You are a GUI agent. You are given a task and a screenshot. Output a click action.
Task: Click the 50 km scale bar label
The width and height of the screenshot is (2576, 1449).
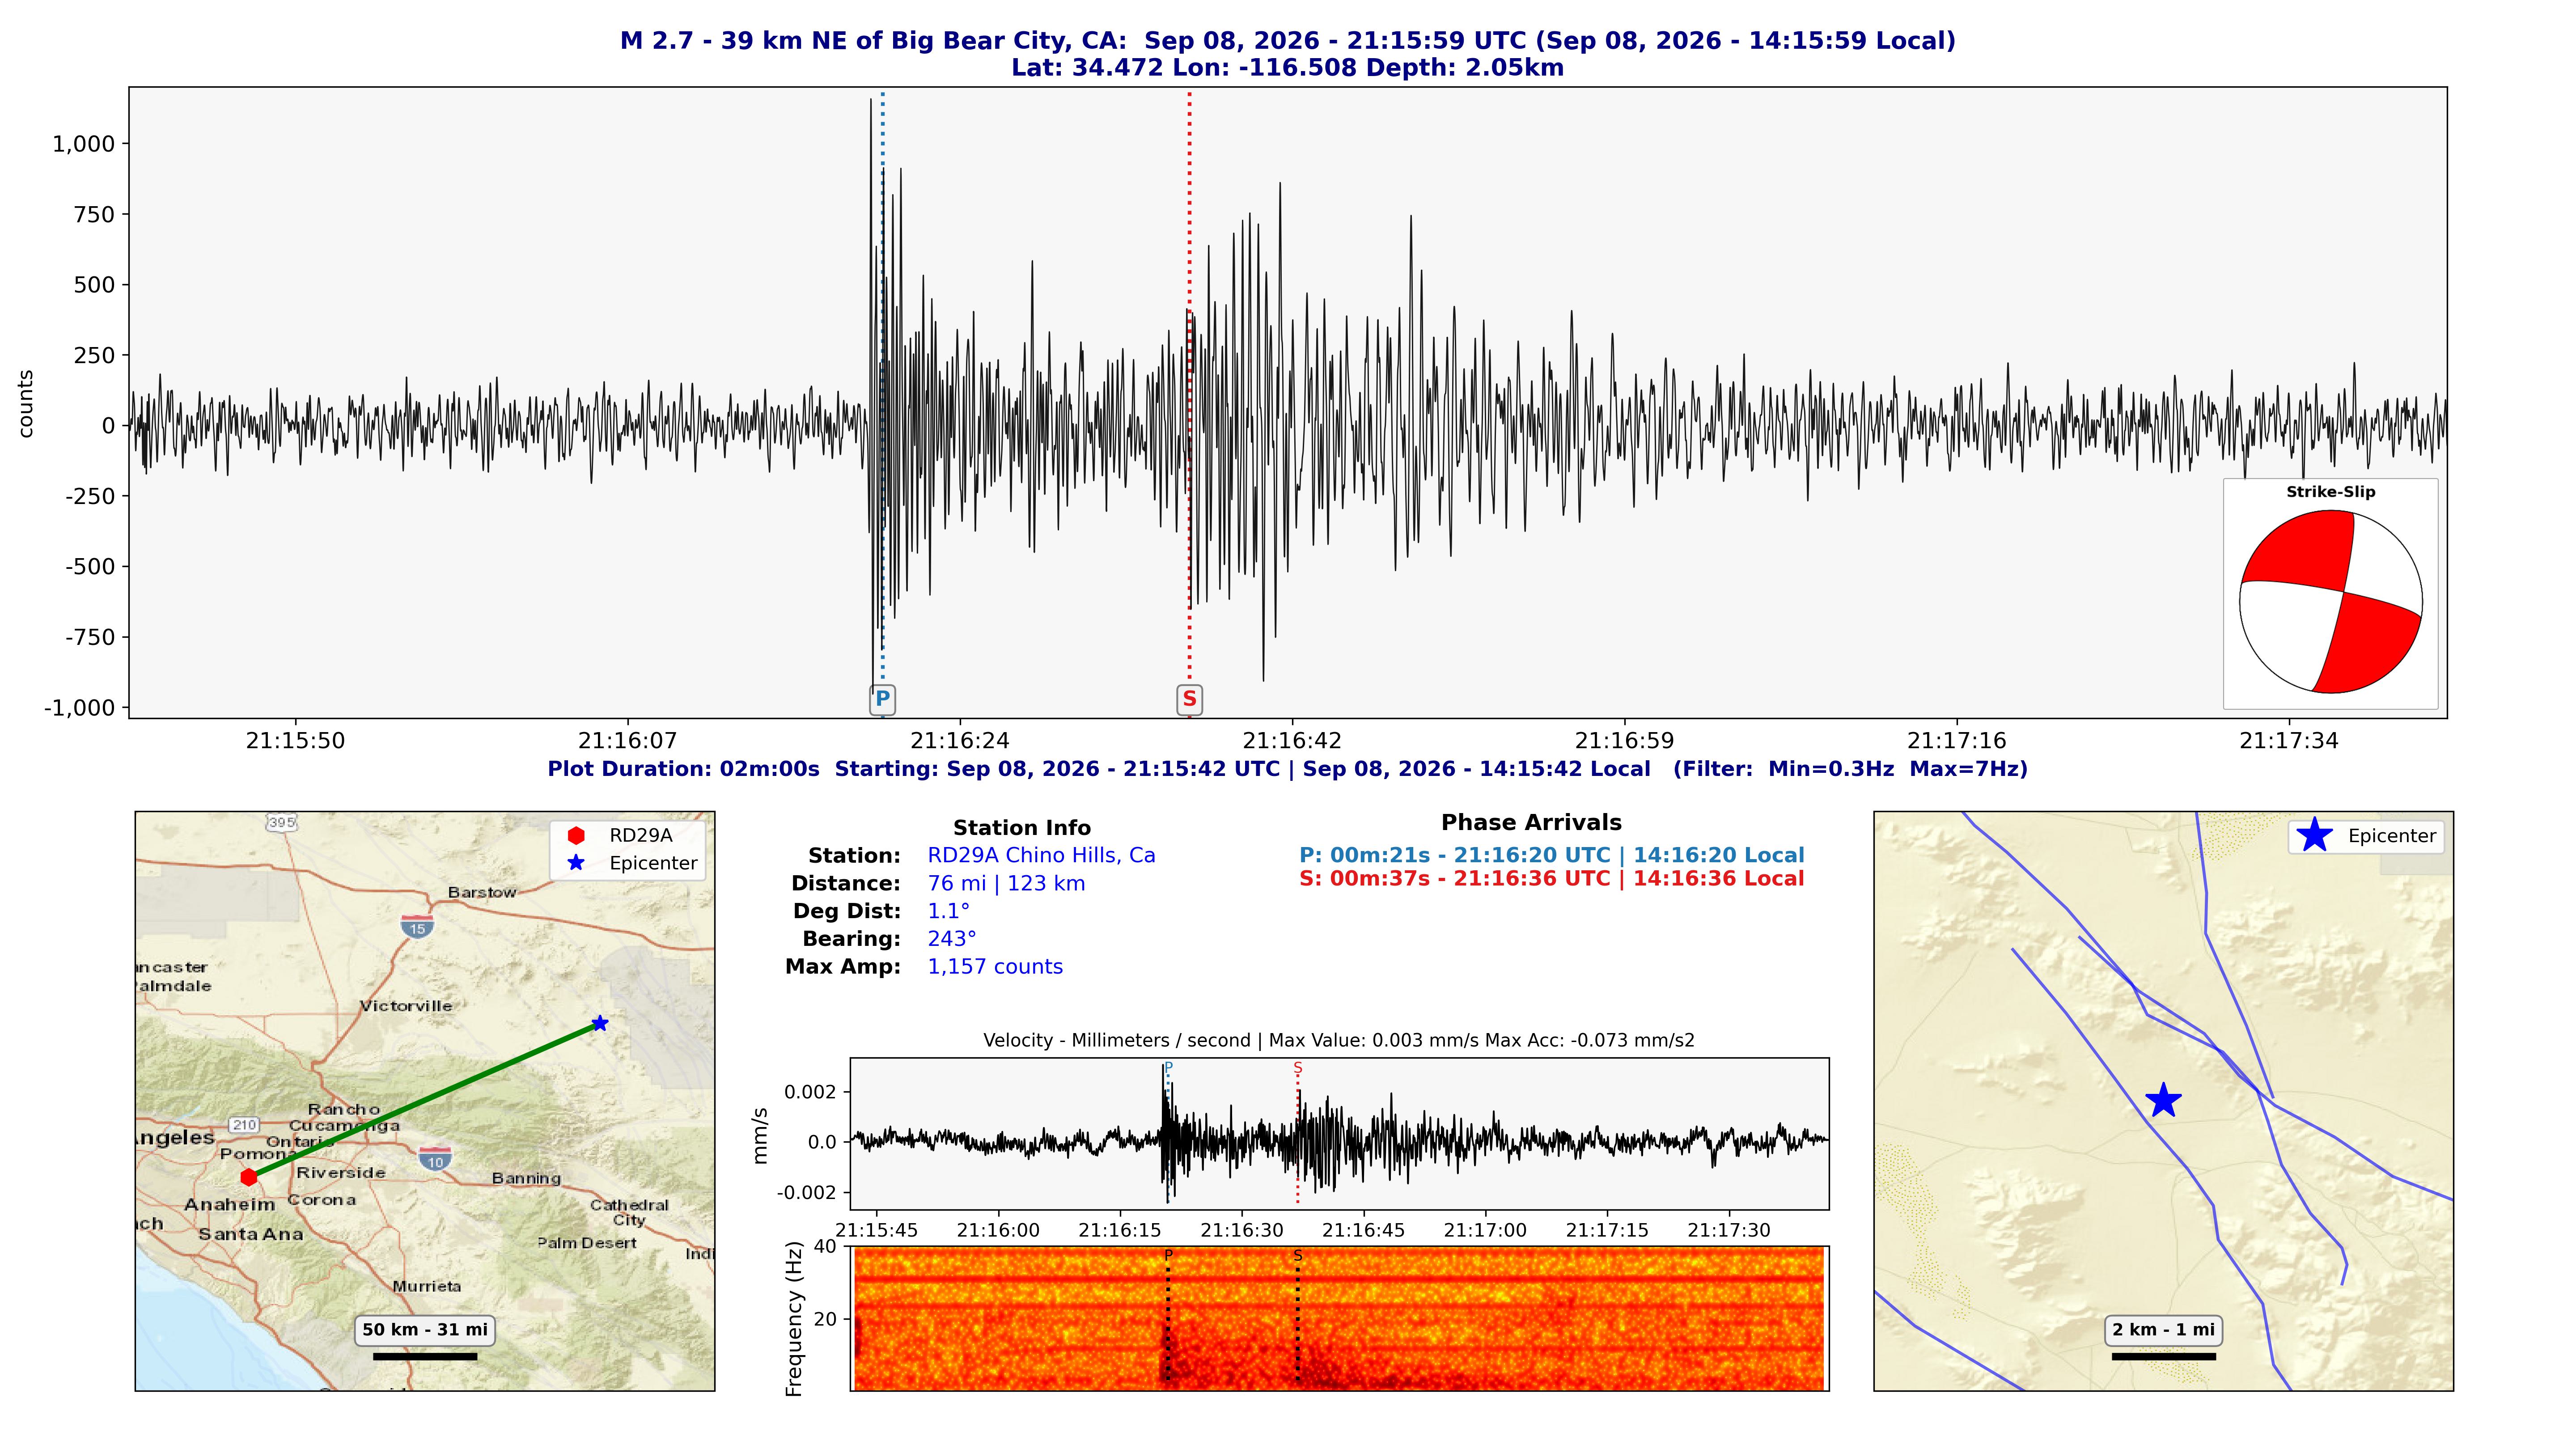(425, 1329)
